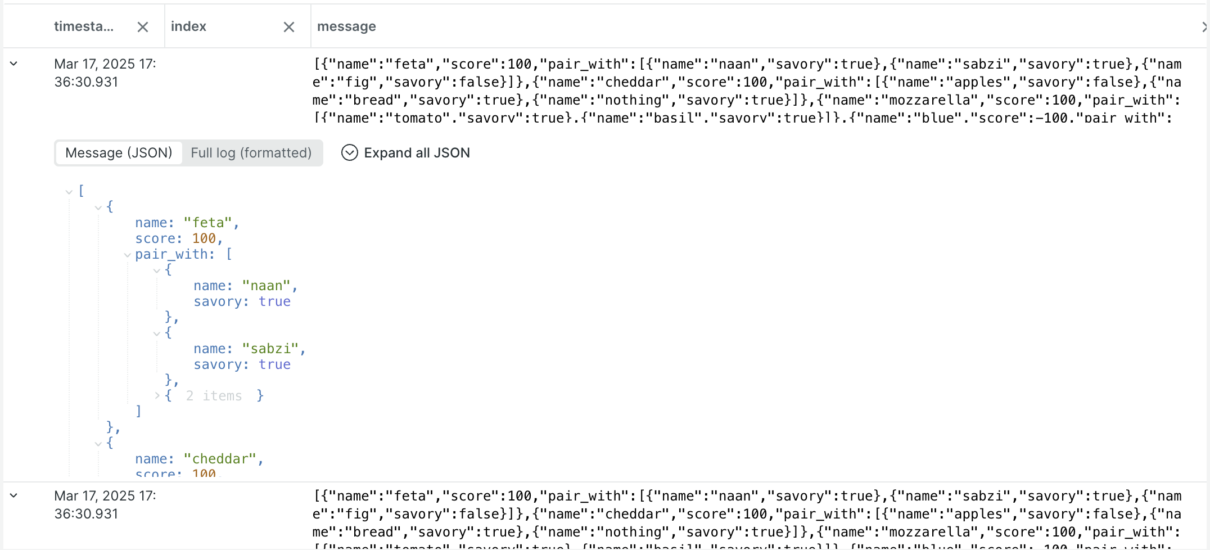Expand the bottom log entry's row chevron
Viewport: 1210px width, 550px height.
point(13,495)
